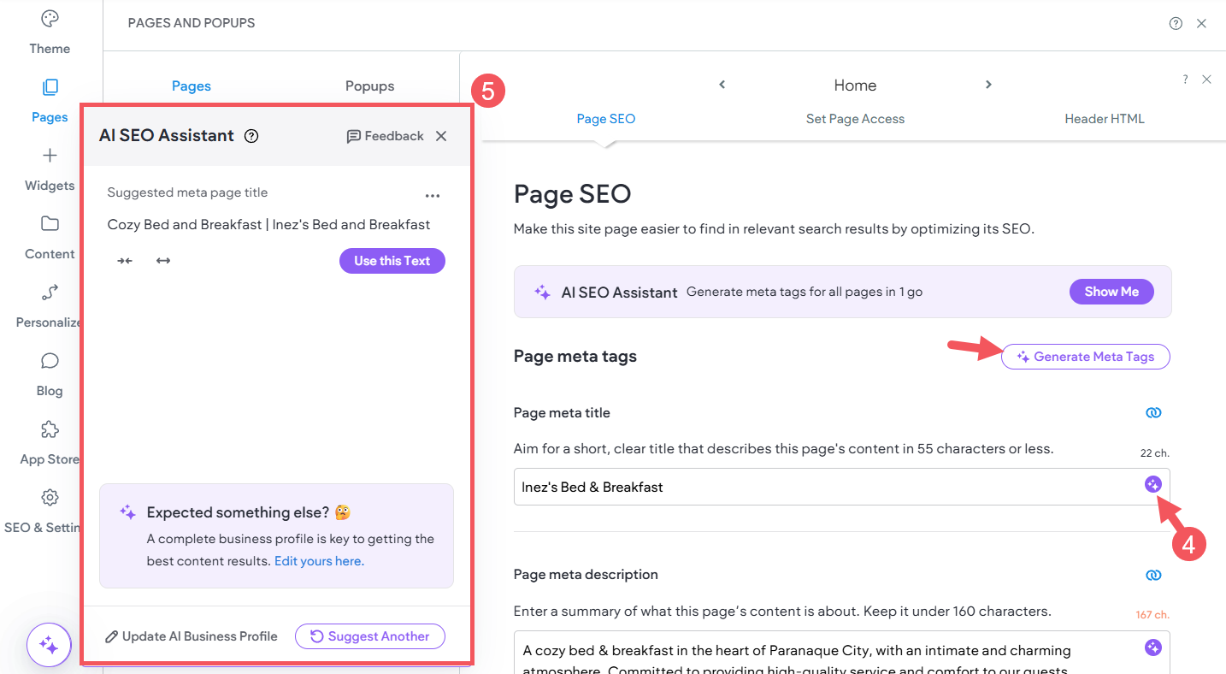Open the Blog section

(50, 374)
